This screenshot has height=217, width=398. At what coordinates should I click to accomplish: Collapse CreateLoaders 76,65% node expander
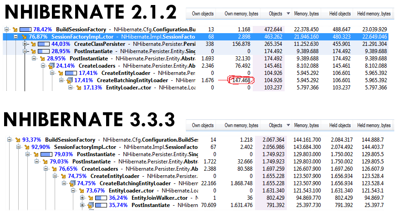point(46,169)
